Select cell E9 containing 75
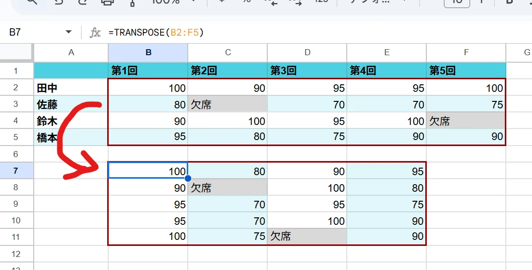The height and width of the screenshot is (270, 532). 387,204
